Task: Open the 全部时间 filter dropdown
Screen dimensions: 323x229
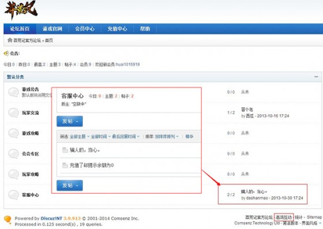Action: pyautogui.click(x=101, y=136)
